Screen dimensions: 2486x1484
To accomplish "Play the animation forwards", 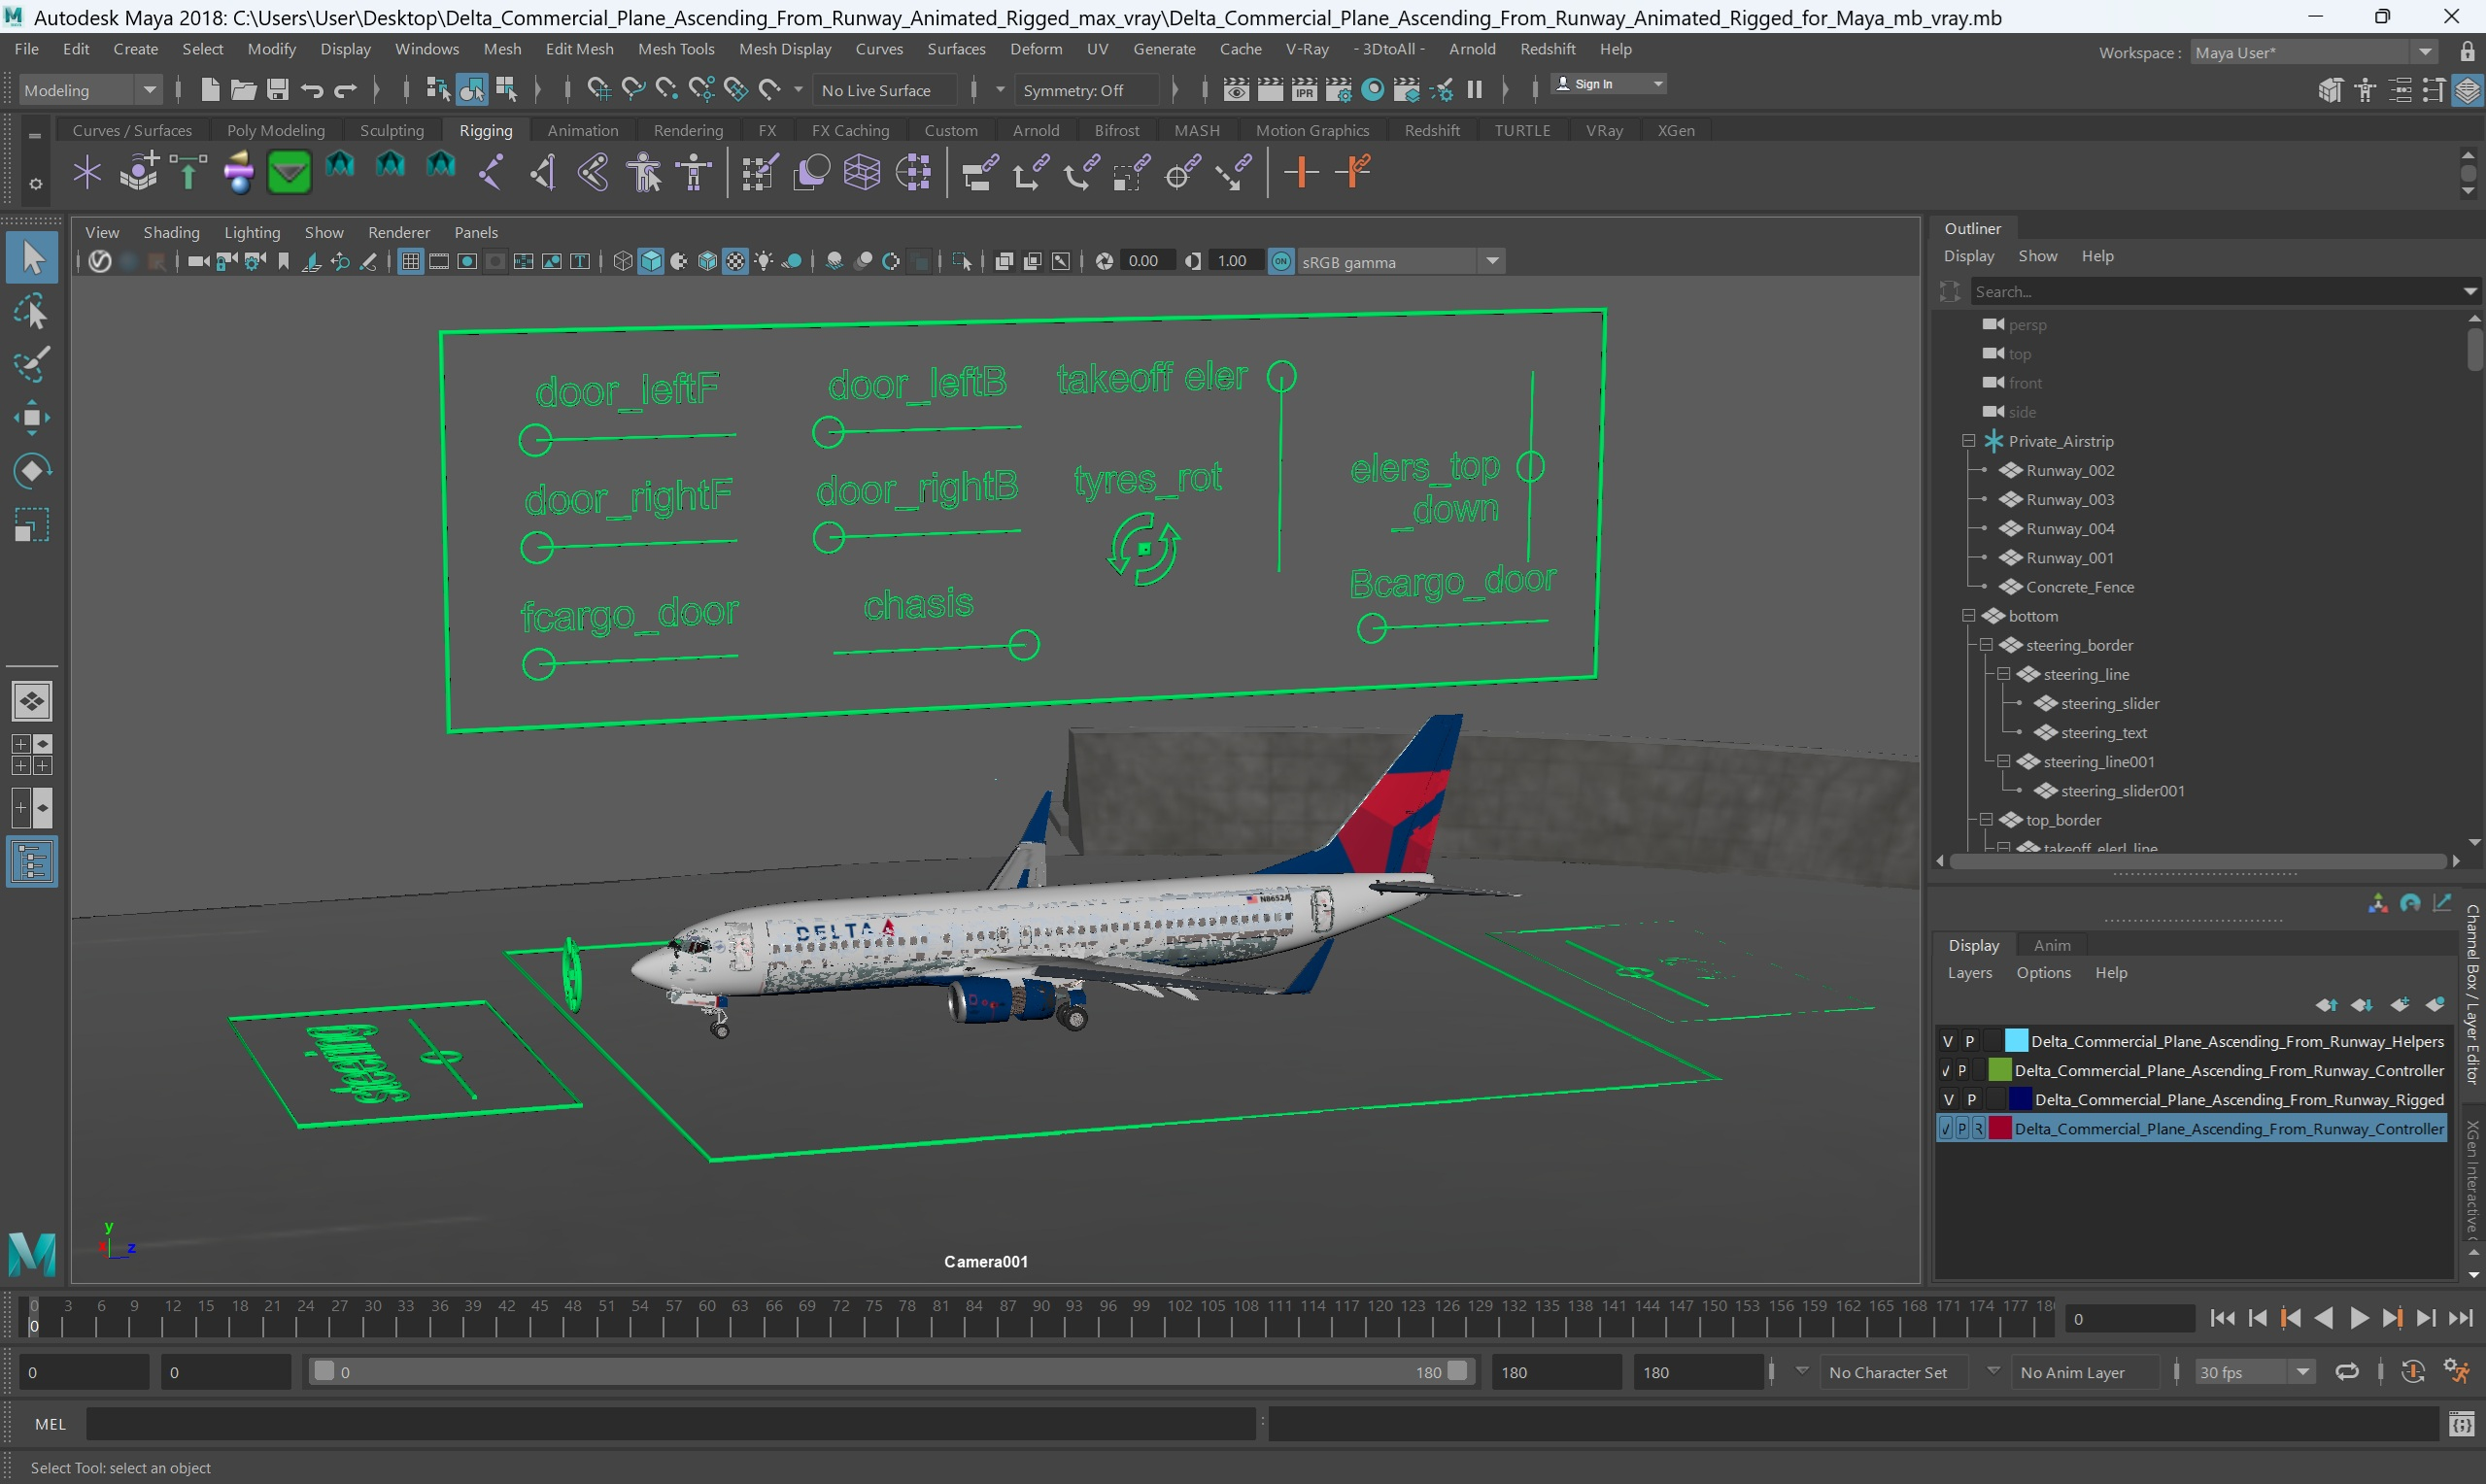I will coord(2358,1318).
